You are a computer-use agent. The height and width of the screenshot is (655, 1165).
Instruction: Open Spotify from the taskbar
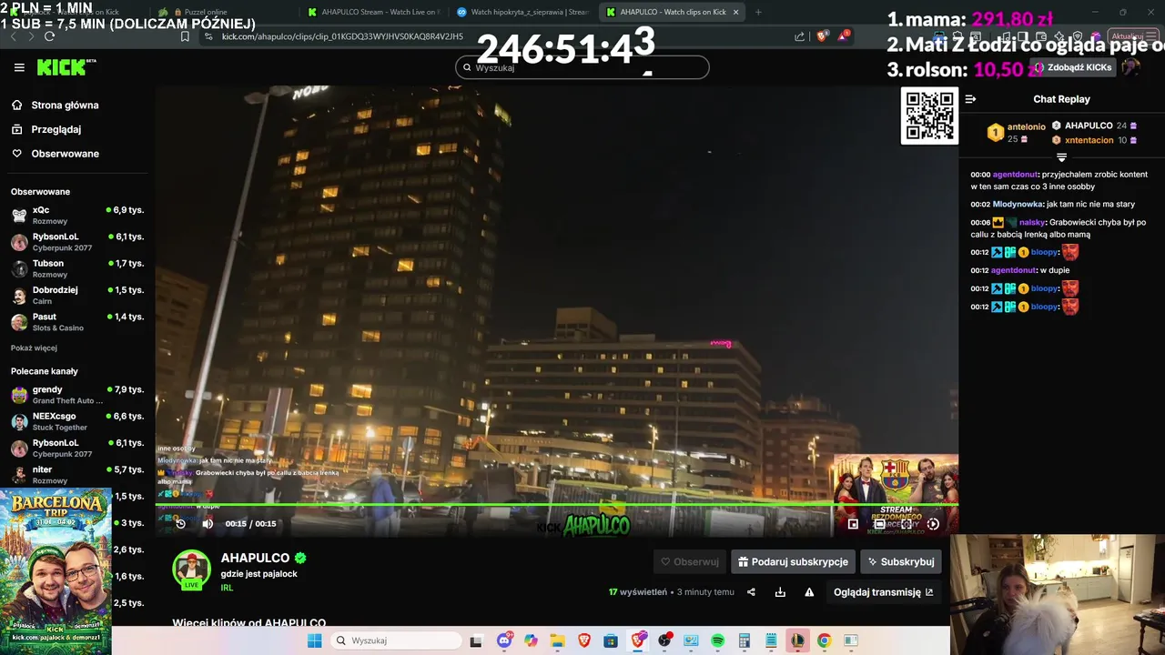pyautogui.click(x=717, y=640)
